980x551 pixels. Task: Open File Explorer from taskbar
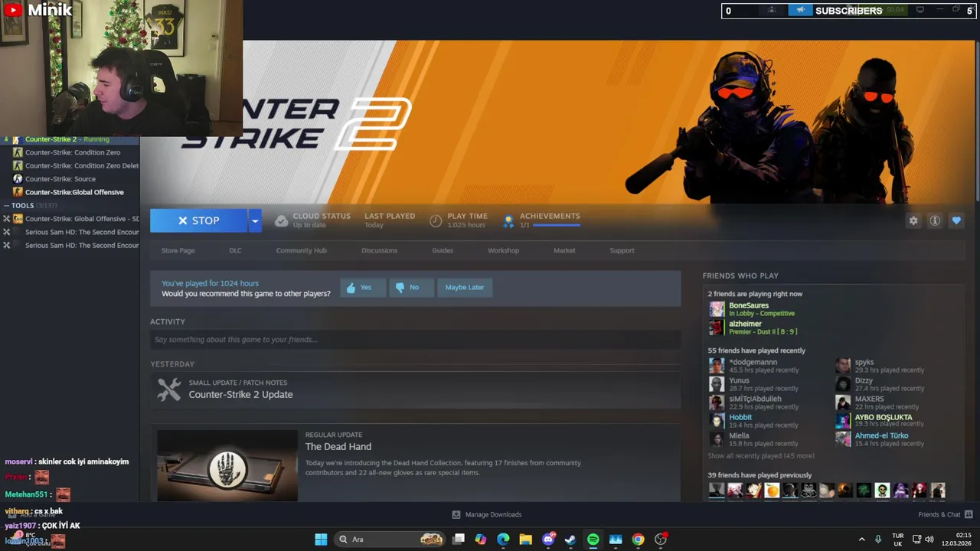tap(525, 540)
